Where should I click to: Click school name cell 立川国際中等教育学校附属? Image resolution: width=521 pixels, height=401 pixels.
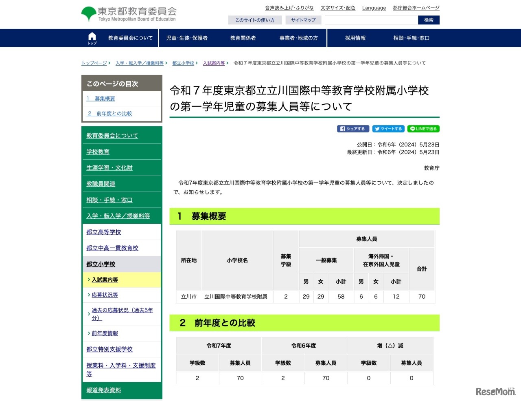pos(237,297)
